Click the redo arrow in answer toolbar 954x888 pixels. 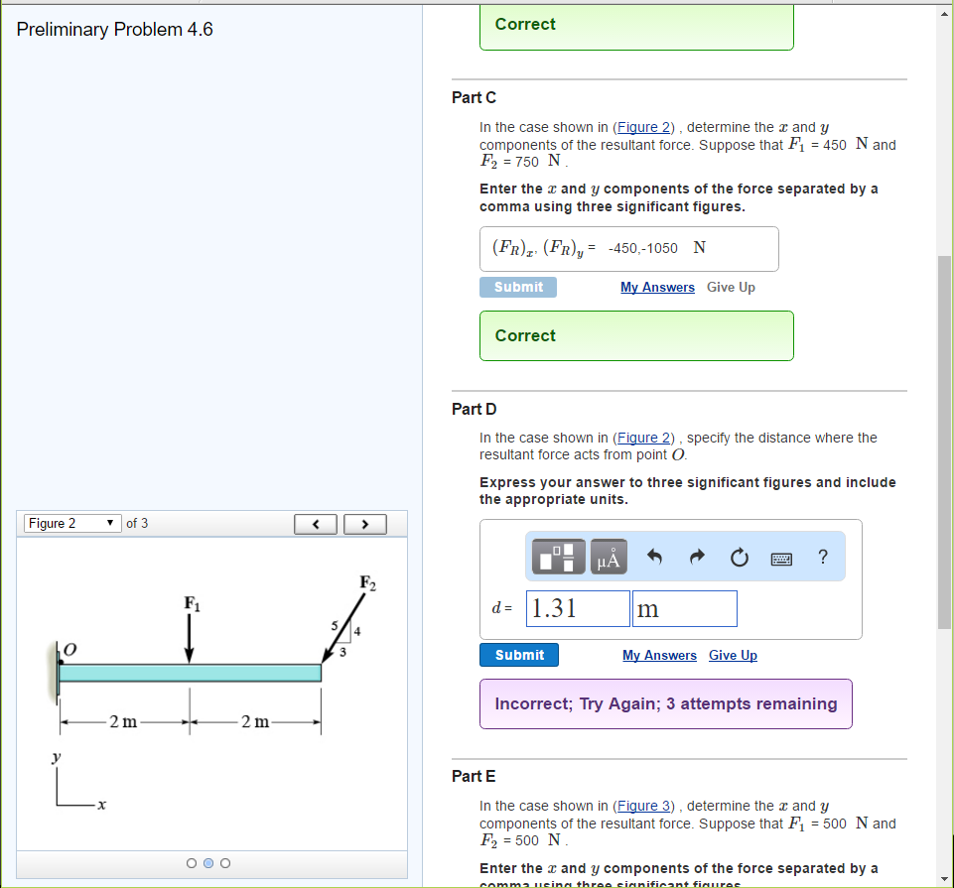pyautogui.click(x=697, y=557)
